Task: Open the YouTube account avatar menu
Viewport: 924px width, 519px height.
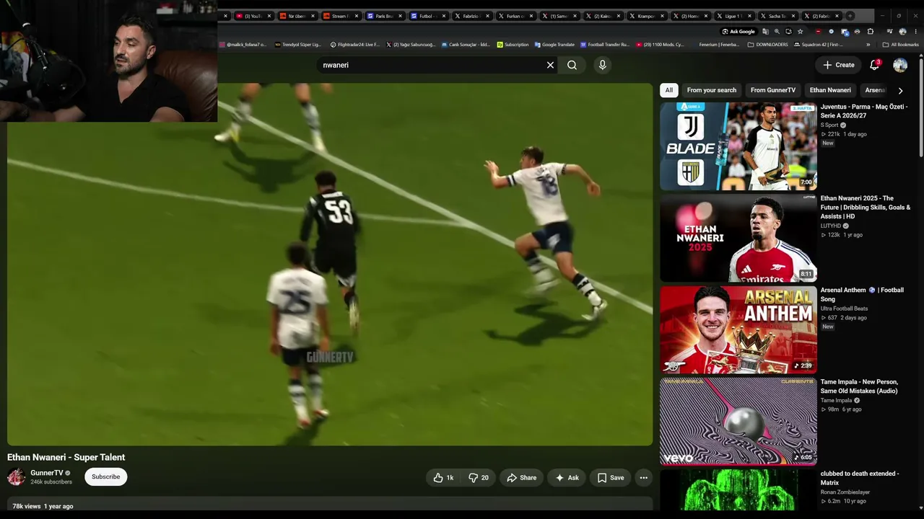Action: (x=900, y=65)
